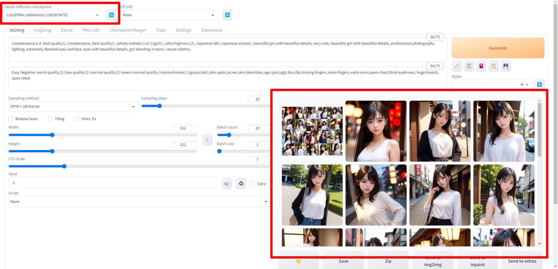Enable the Hires. fix checkbox
Screen dimensions: 558x269
pos(77,119)
